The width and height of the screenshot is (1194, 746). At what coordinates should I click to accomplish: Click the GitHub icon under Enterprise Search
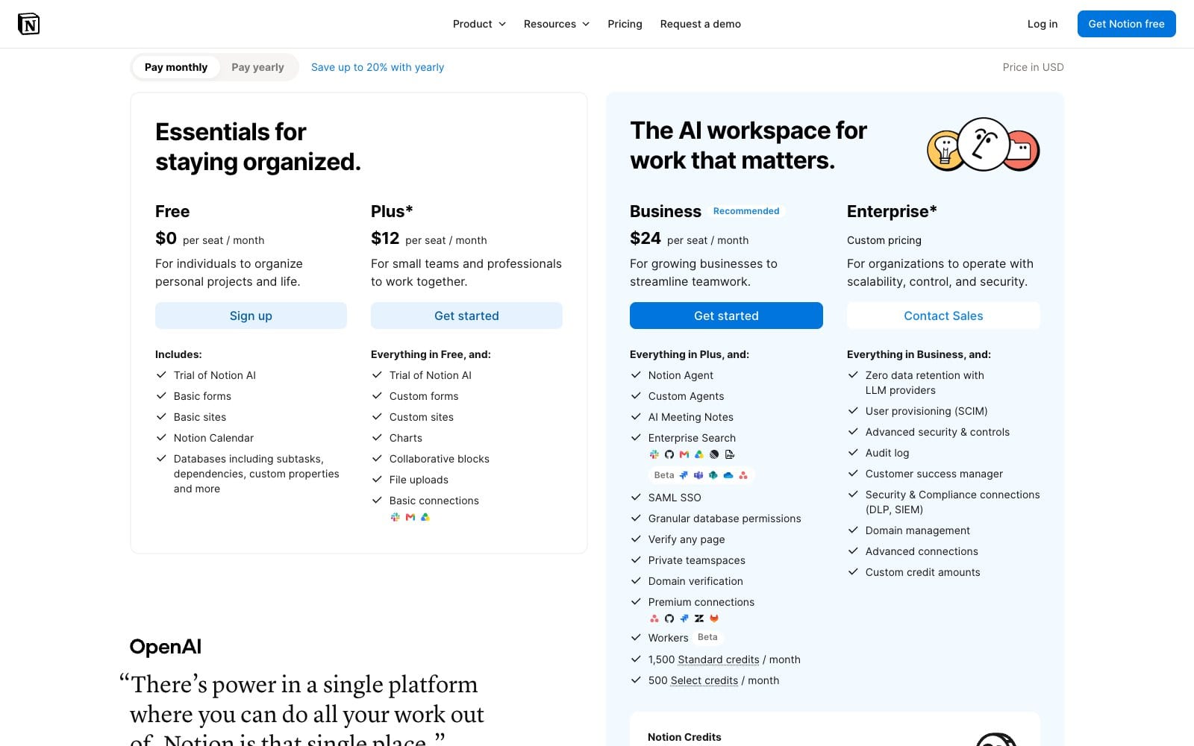pyautogui.click(x=669, y=454)
